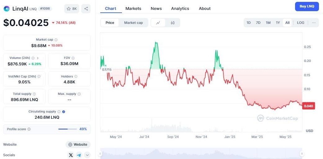Image resolution: width=323 pixels, height=159 pixels.
Task: Click the USD currency label
Action: pos(309,131)
